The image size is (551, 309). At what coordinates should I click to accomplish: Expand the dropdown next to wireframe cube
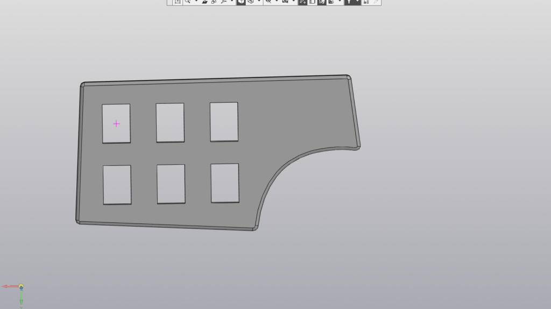tap(259, 2)
